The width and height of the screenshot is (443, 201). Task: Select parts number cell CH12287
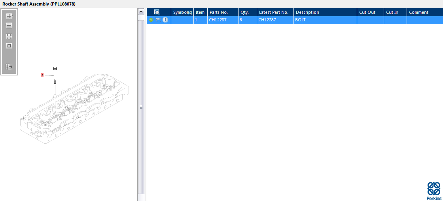click(x=223, y=20)
